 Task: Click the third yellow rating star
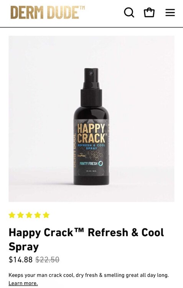(x=29, y=215)
